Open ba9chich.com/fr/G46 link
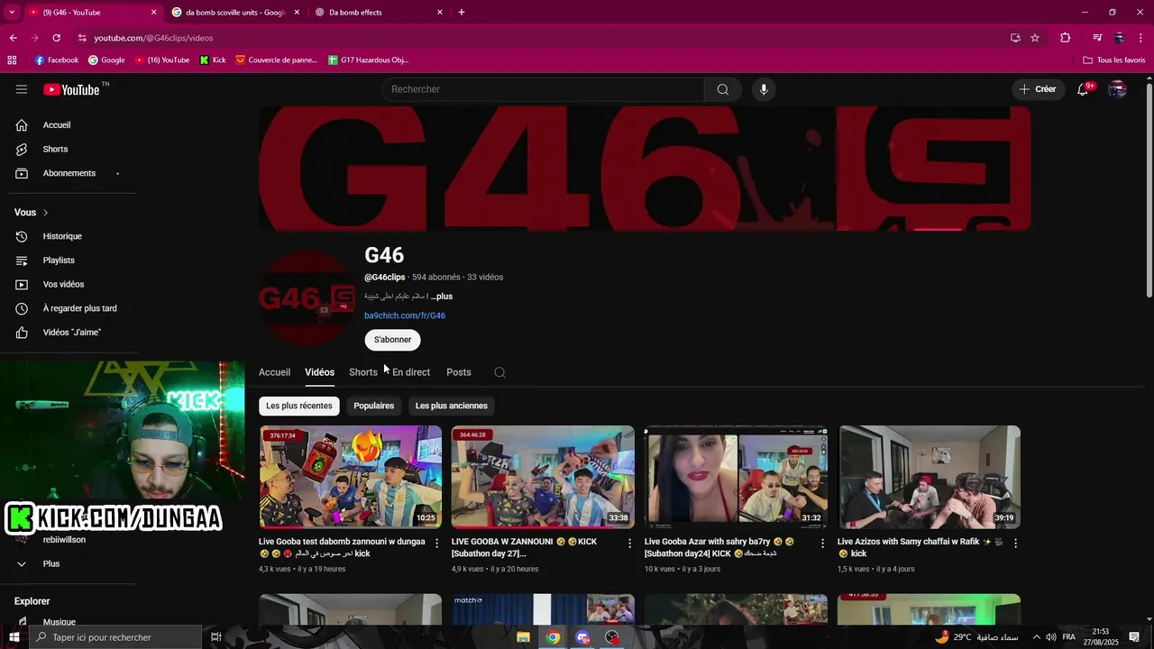The width and height of the screenshot is (1154, 649). tap(405, 315)
